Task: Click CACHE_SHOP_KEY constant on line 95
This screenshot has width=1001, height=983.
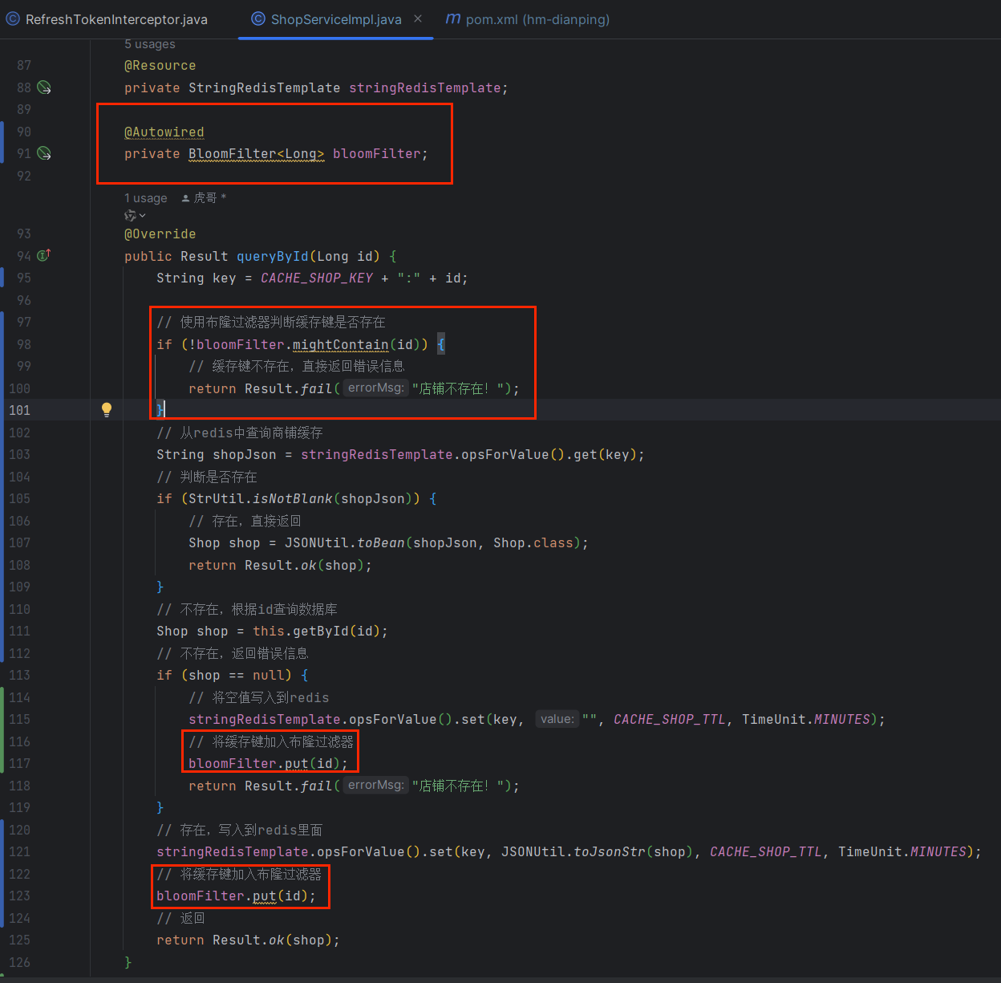Action: click(317, 278)
